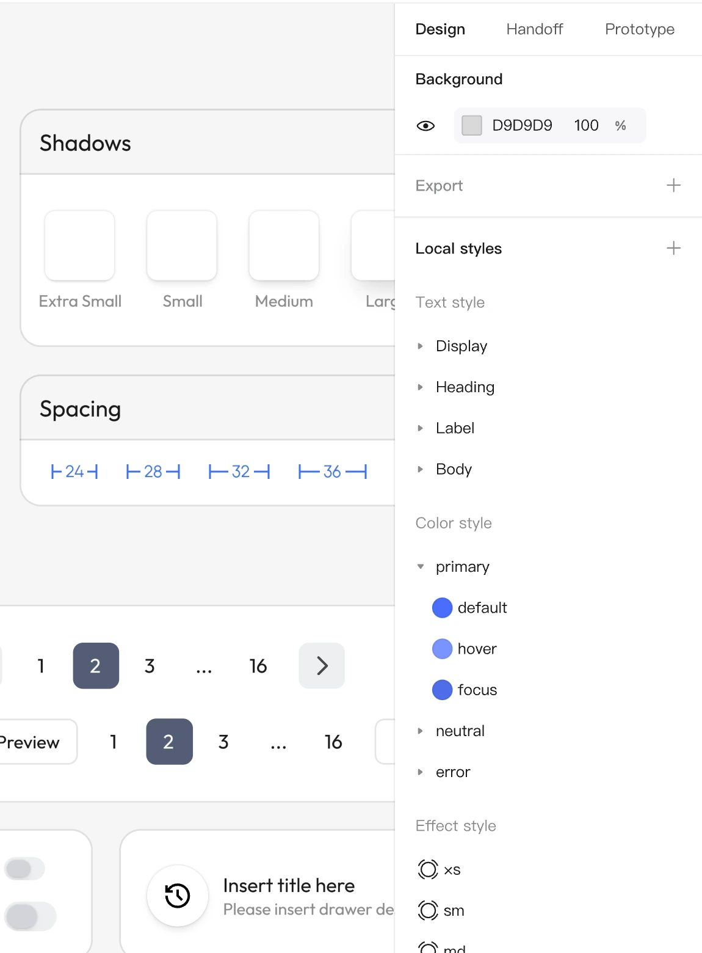Select the 32 spacing marker

point(239,472)
